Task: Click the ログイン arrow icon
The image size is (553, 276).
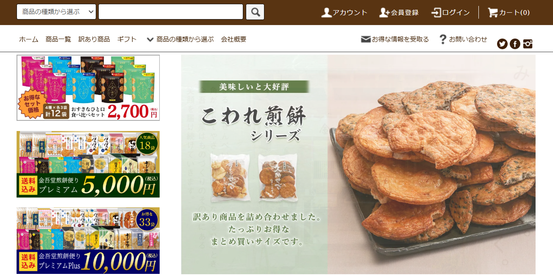Action: [436, 12]
